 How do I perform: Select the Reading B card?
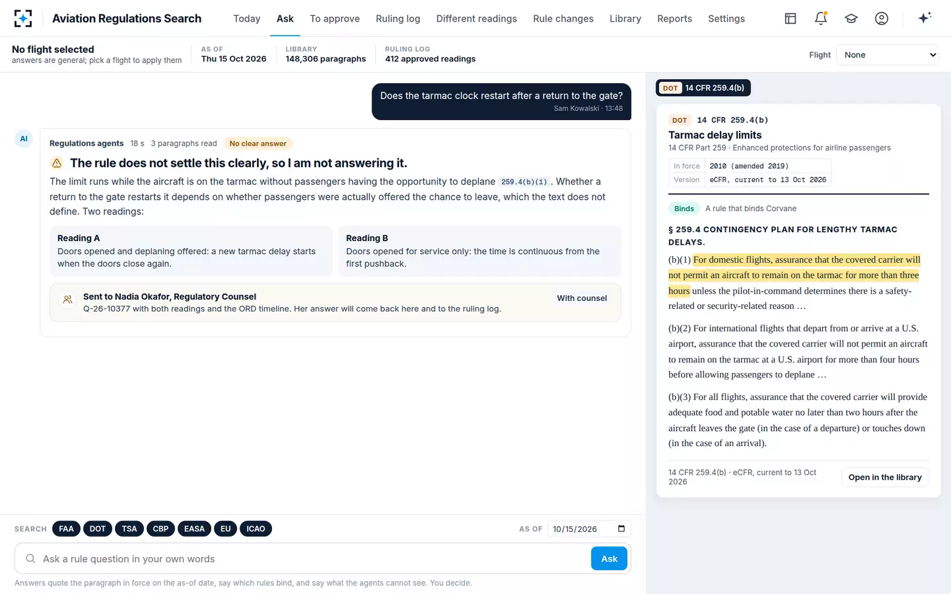pyautogui.click(x=479, y=251)
